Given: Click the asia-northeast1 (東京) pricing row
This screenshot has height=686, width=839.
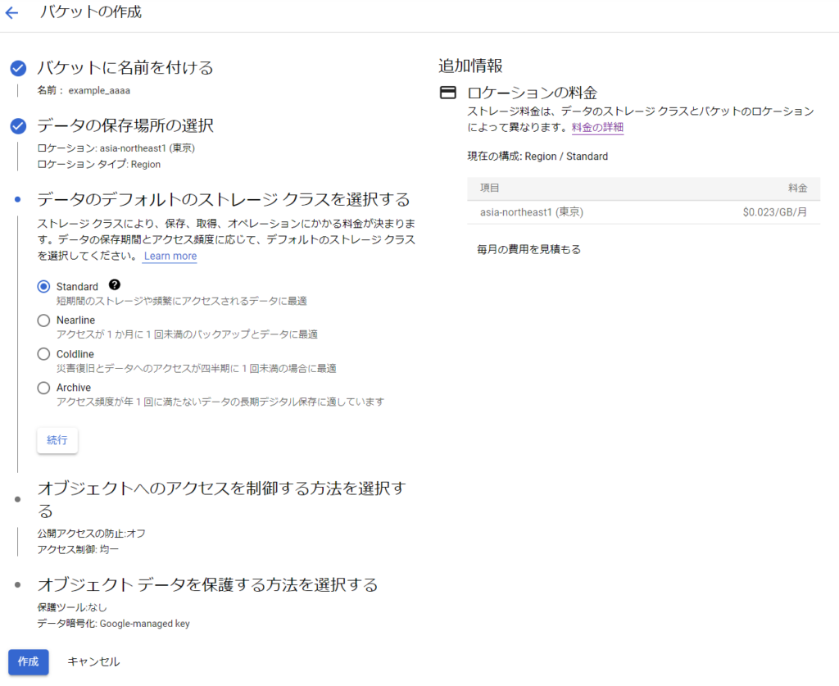Looking at the screenshot, I should point(643,212).
